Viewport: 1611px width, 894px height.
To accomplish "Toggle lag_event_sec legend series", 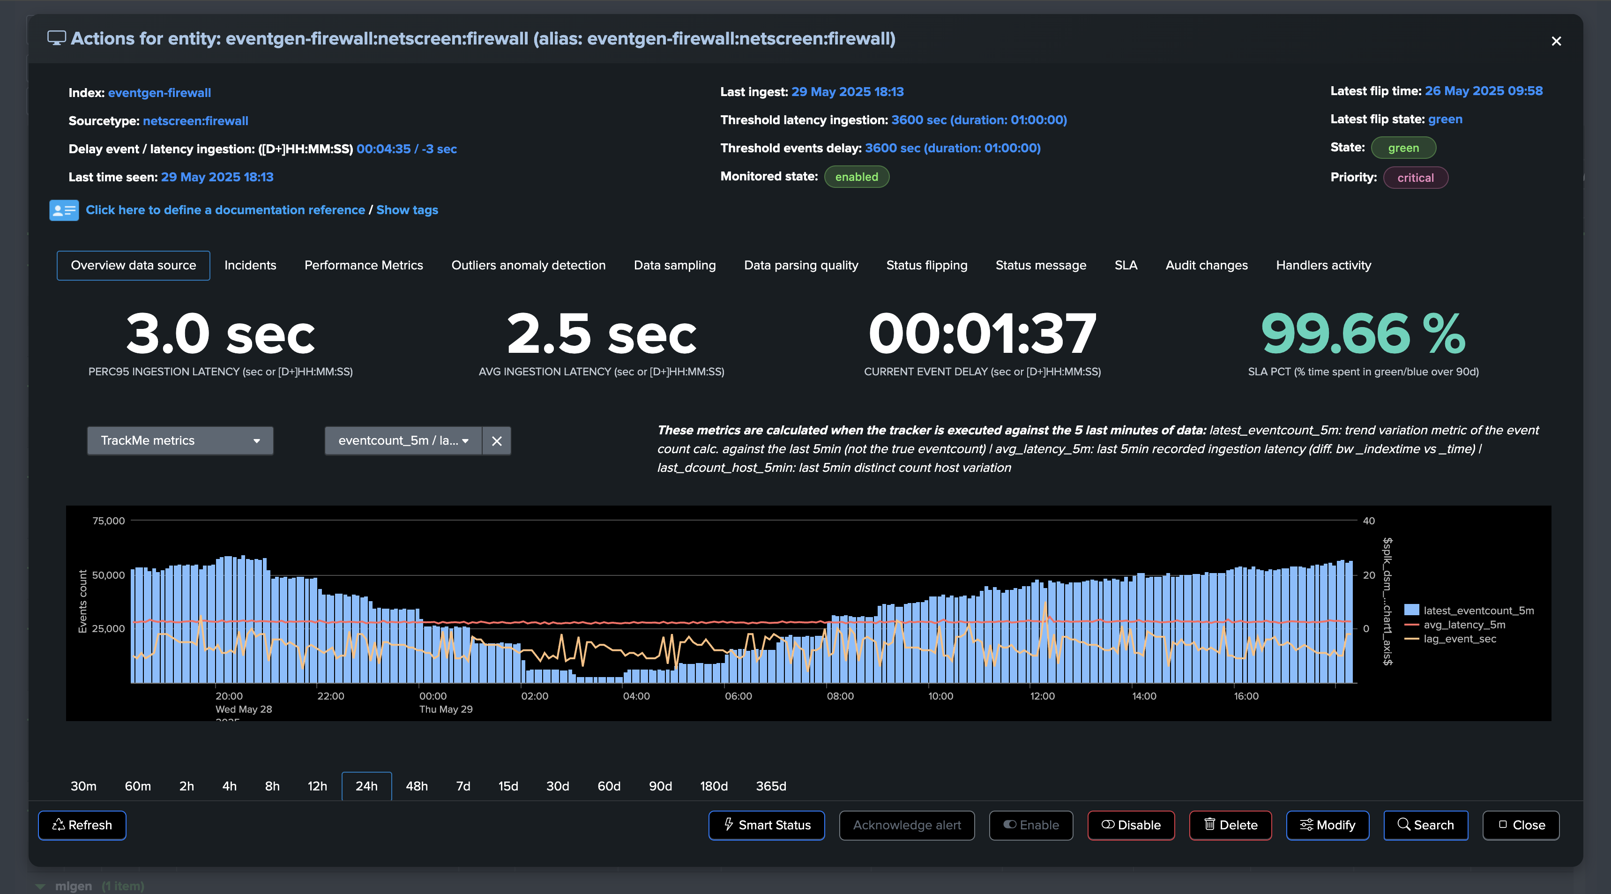I will (1459, 638).
